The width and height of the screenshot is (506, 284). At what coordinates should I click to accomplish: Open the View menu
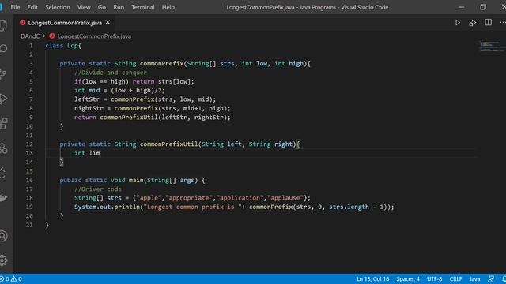point(84,7)
